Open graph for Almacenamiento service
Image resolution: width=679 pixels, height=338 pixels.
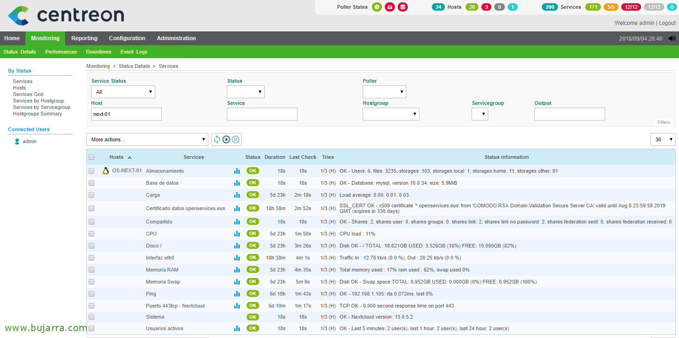click(237, 171)
